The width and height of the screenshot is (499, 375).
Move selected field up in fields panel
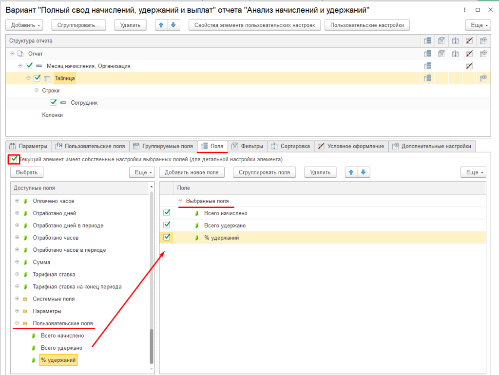351,172
